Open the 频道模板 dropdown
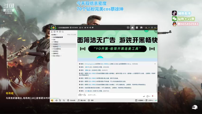This screenshot has width=202, height=114. tap(140, 100)
